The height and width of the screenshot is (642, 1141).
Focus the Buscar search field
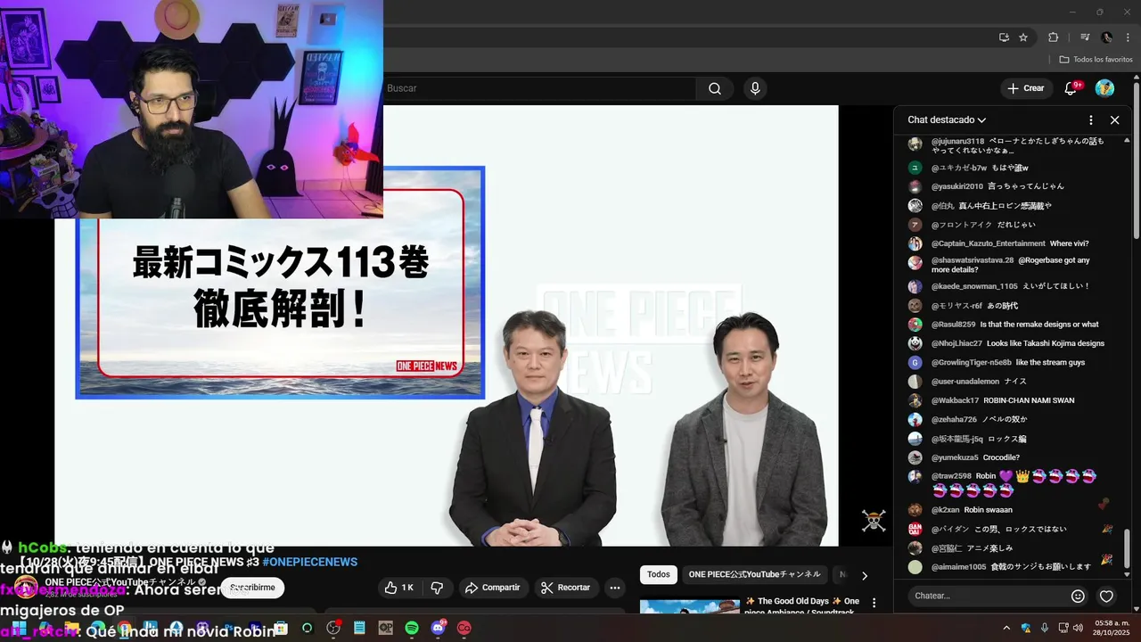pos(539,88)
